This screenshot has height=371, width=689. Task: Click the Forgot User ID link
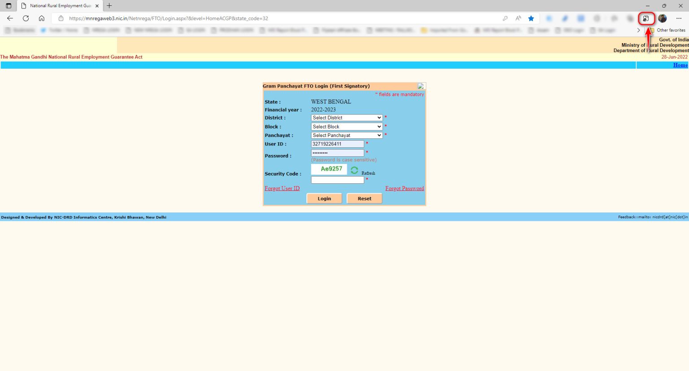(282, 189)
